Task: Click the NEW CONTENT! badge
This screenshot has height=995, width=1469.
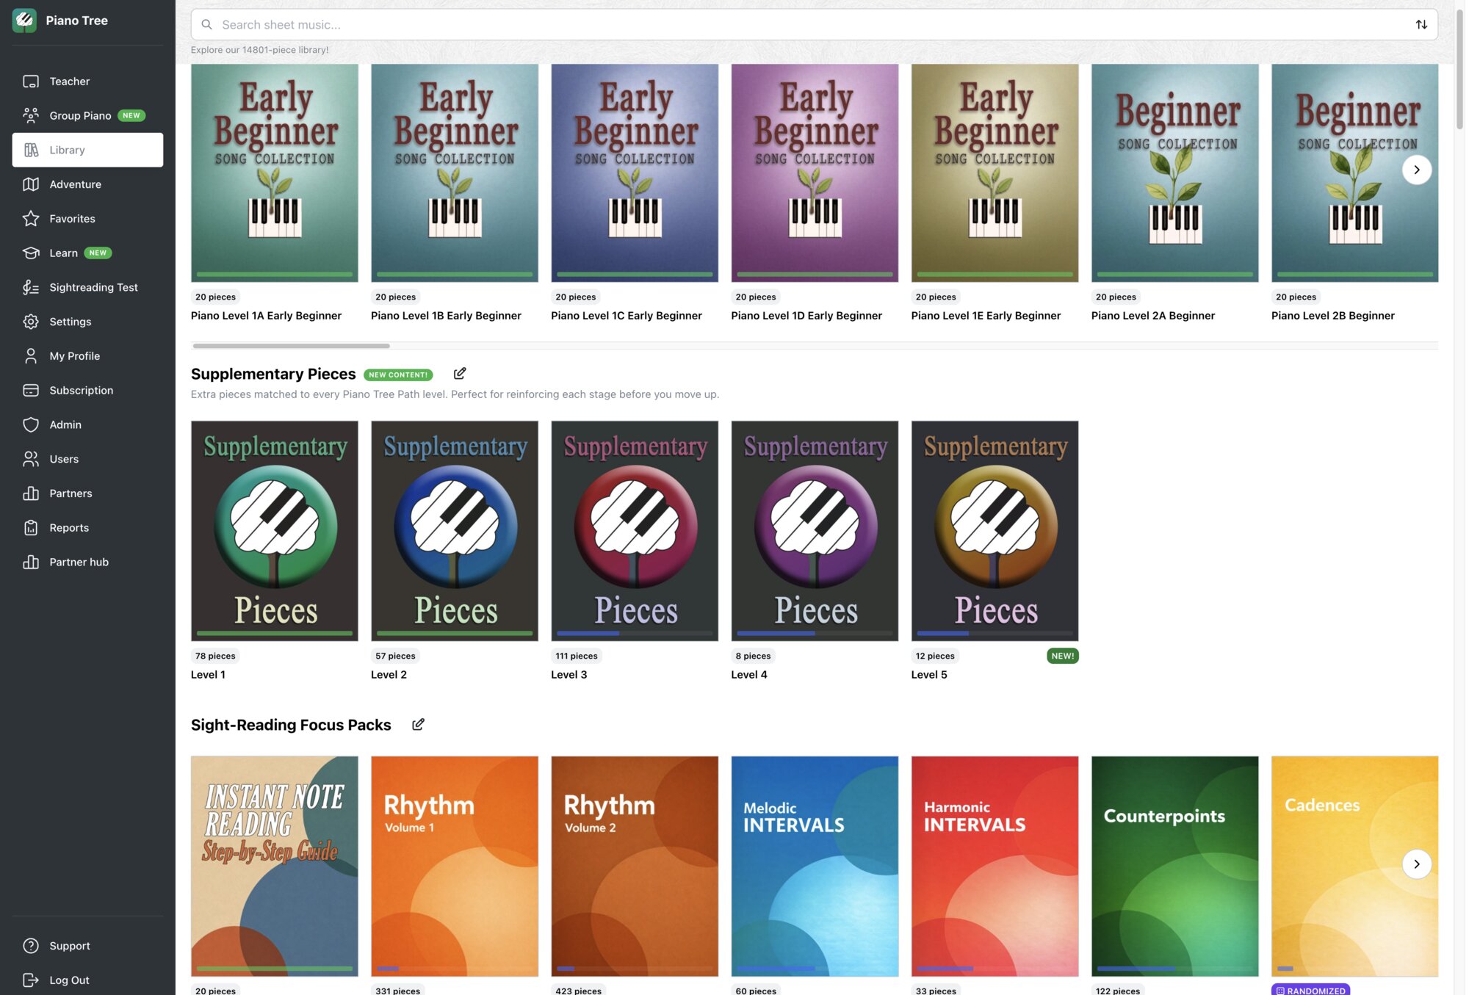Action: [398, 375]
